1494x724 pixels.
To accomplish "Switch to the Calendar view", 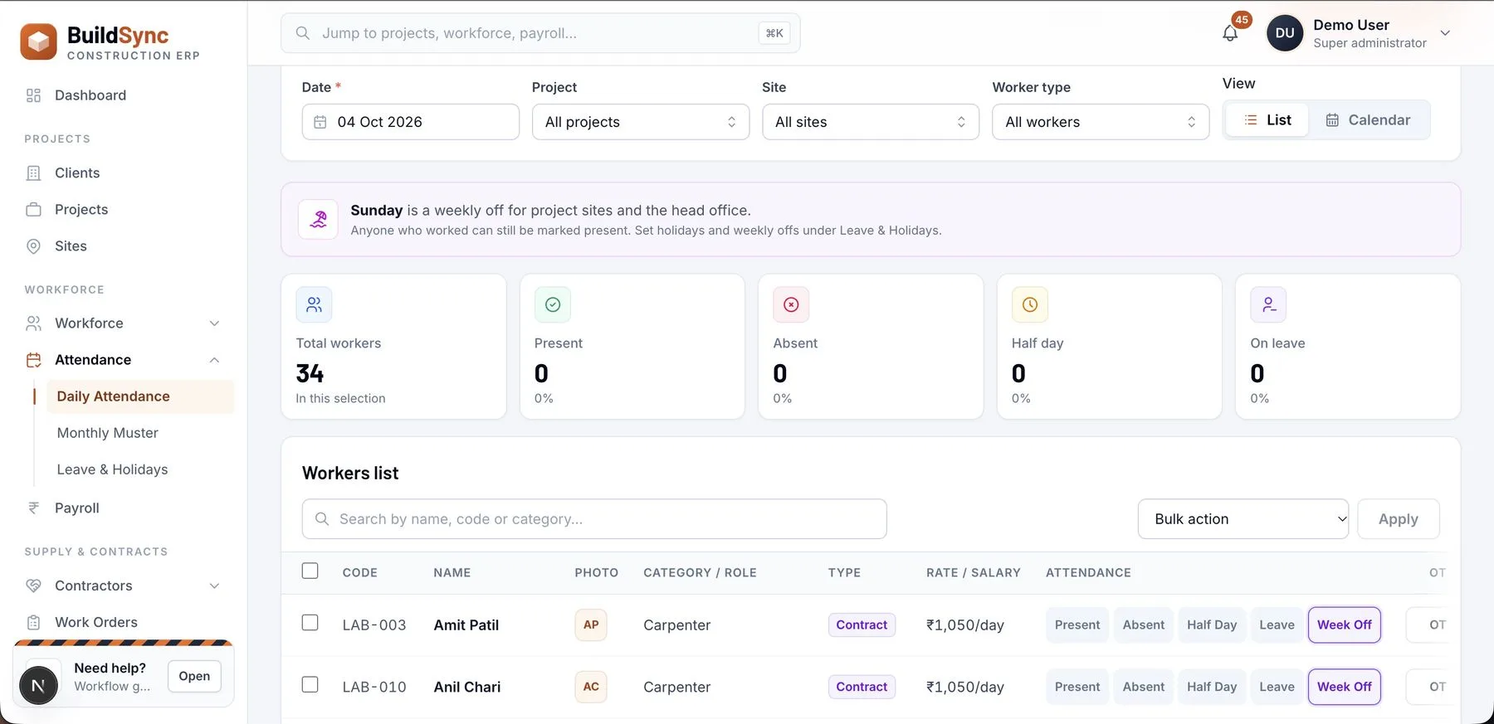I will pyautogui.click(x=1368, y=120).
